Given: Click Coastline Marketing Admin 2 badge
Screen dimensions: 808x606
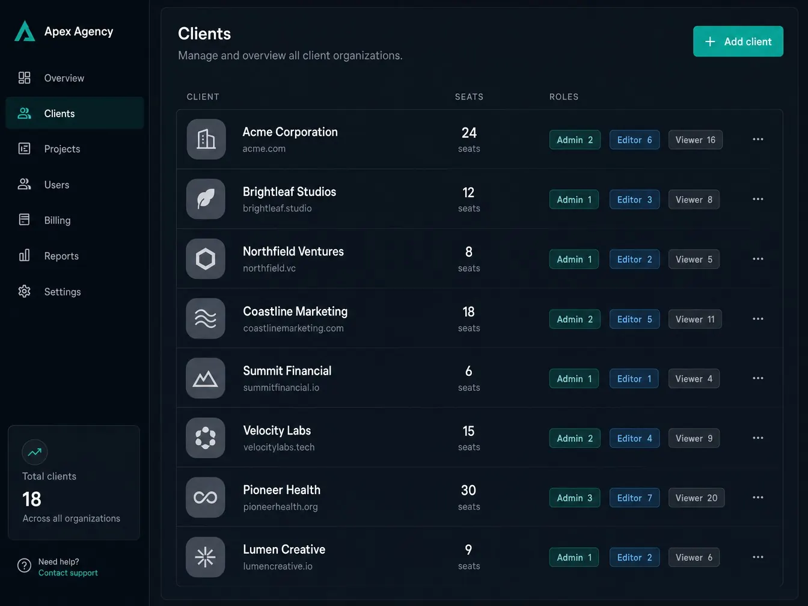Looking at the screenshot, I should point(575,319).
